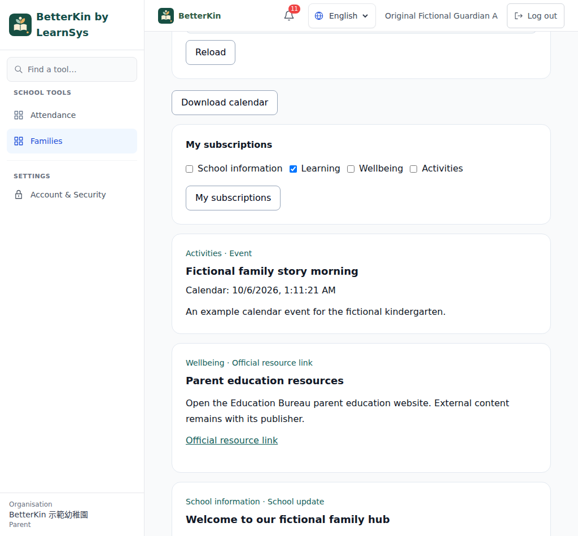578x536 pixels.
Task: Save with the My subscriptions button
Action: tap(233, 198)
